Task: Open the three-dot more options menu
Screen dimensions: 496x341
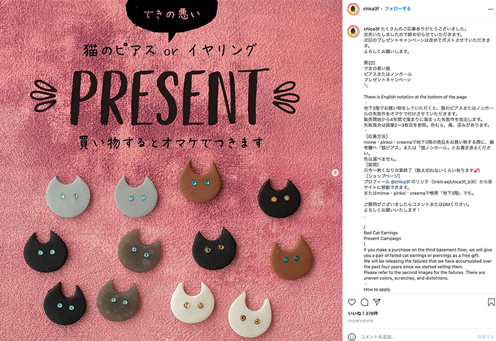Action: pos(490,9)
